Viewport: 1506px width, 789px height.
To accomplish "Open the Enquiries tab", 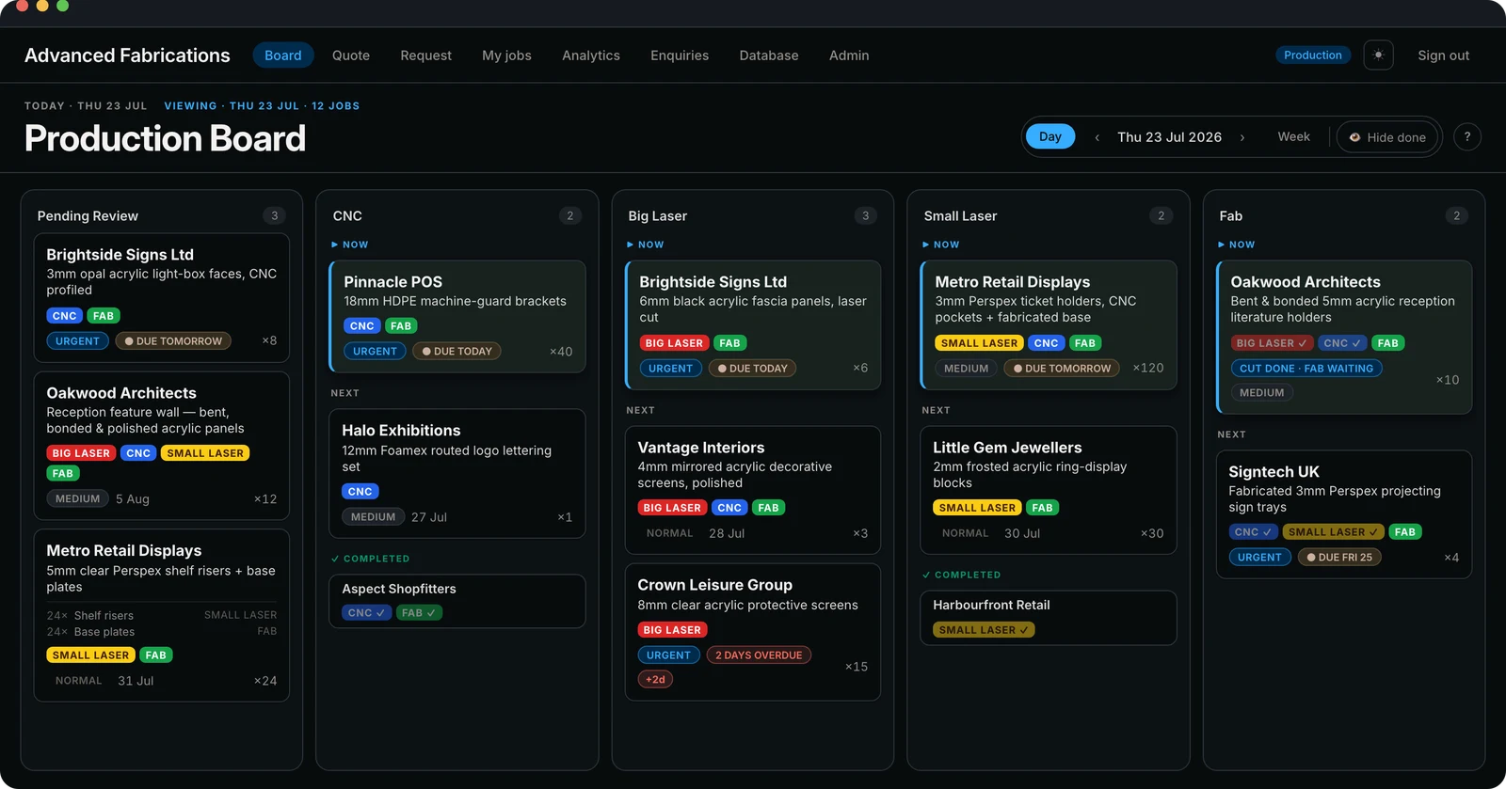I will tap(680, 55).
